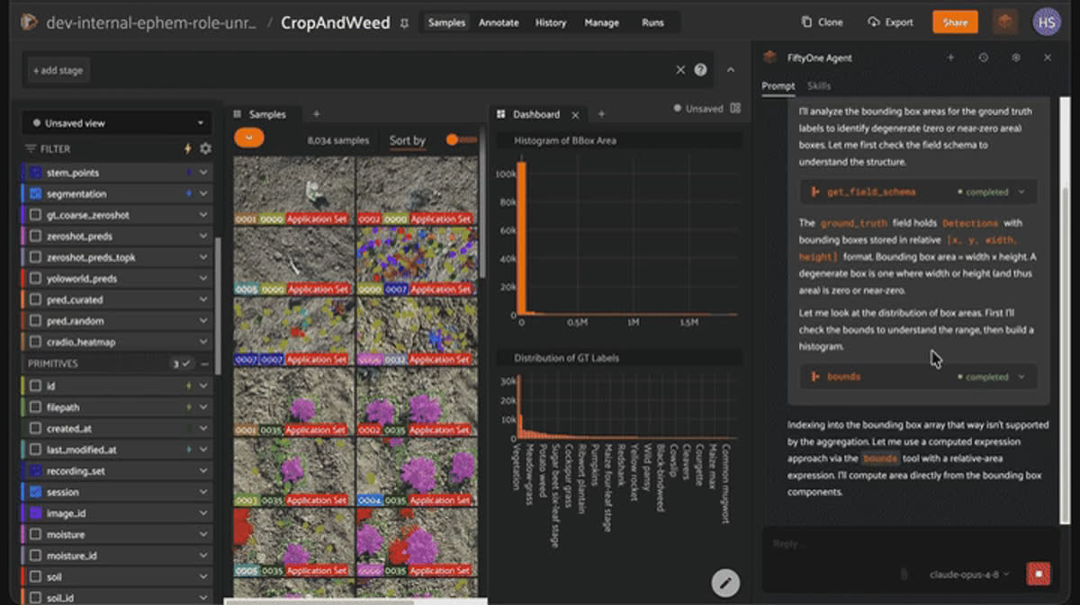
Task: Open the Runs tab
Action: click(x=652, y=22)
